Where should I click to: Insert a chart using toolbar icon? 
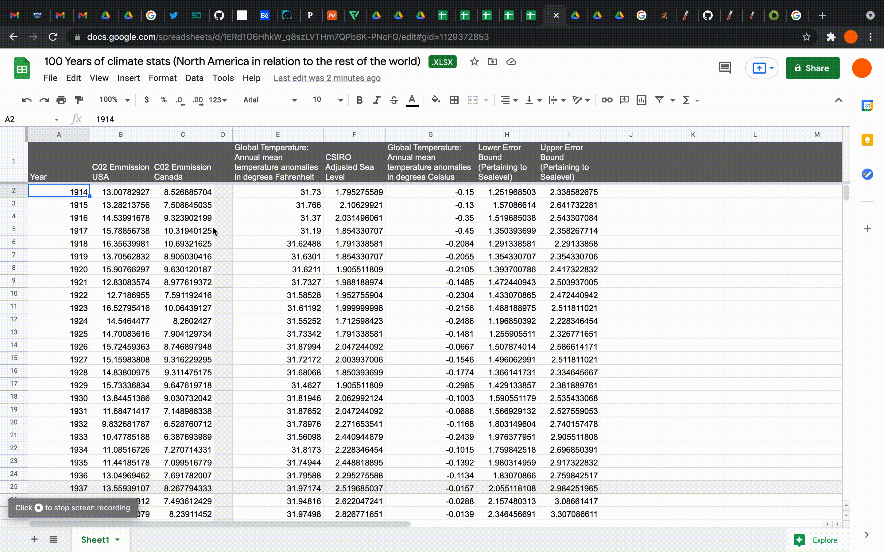642,100
